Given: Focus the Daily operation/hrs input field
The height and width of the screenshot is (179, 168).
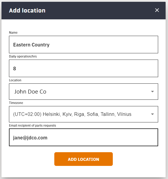Looking at the screenshot, I should 84,68.
